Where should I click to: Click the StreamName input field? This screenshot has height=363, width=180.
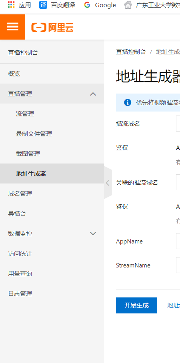tap(178, 265)
